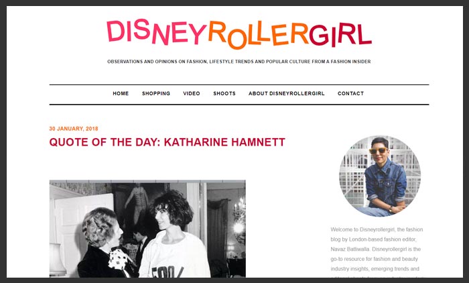Click the Disneyrollergirl colorful logo header
This screenshot has height=283, width=469.
pyautogui.click(x=239, y=34)
